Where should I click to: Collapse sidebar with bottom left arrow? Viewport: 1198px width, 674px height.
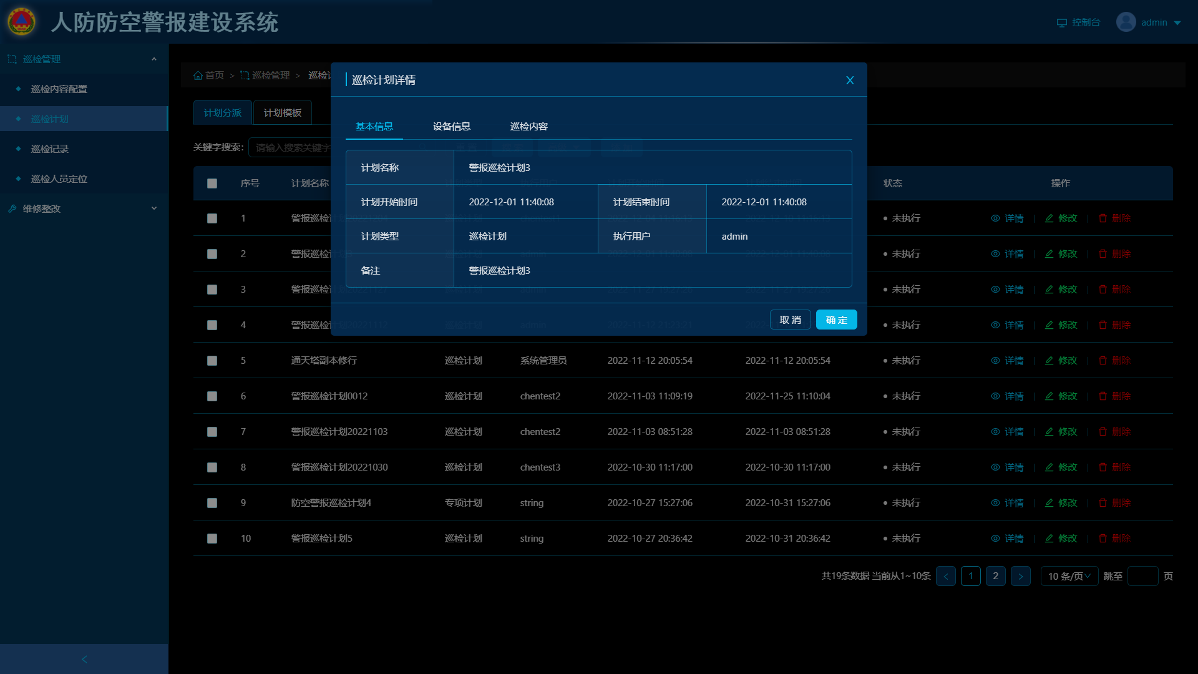(84, 659)
